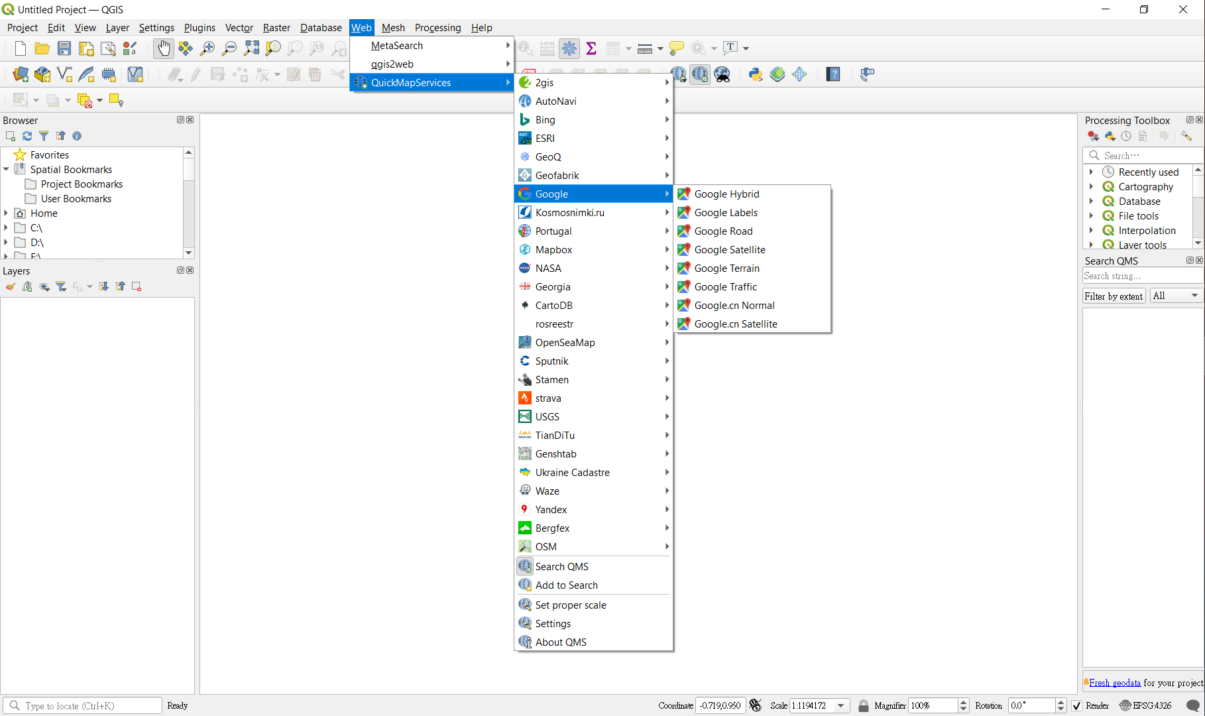Screen dimensions: 1205x716
Task: Open the Layer Styling panel brush icon
Action: [11, 286]
